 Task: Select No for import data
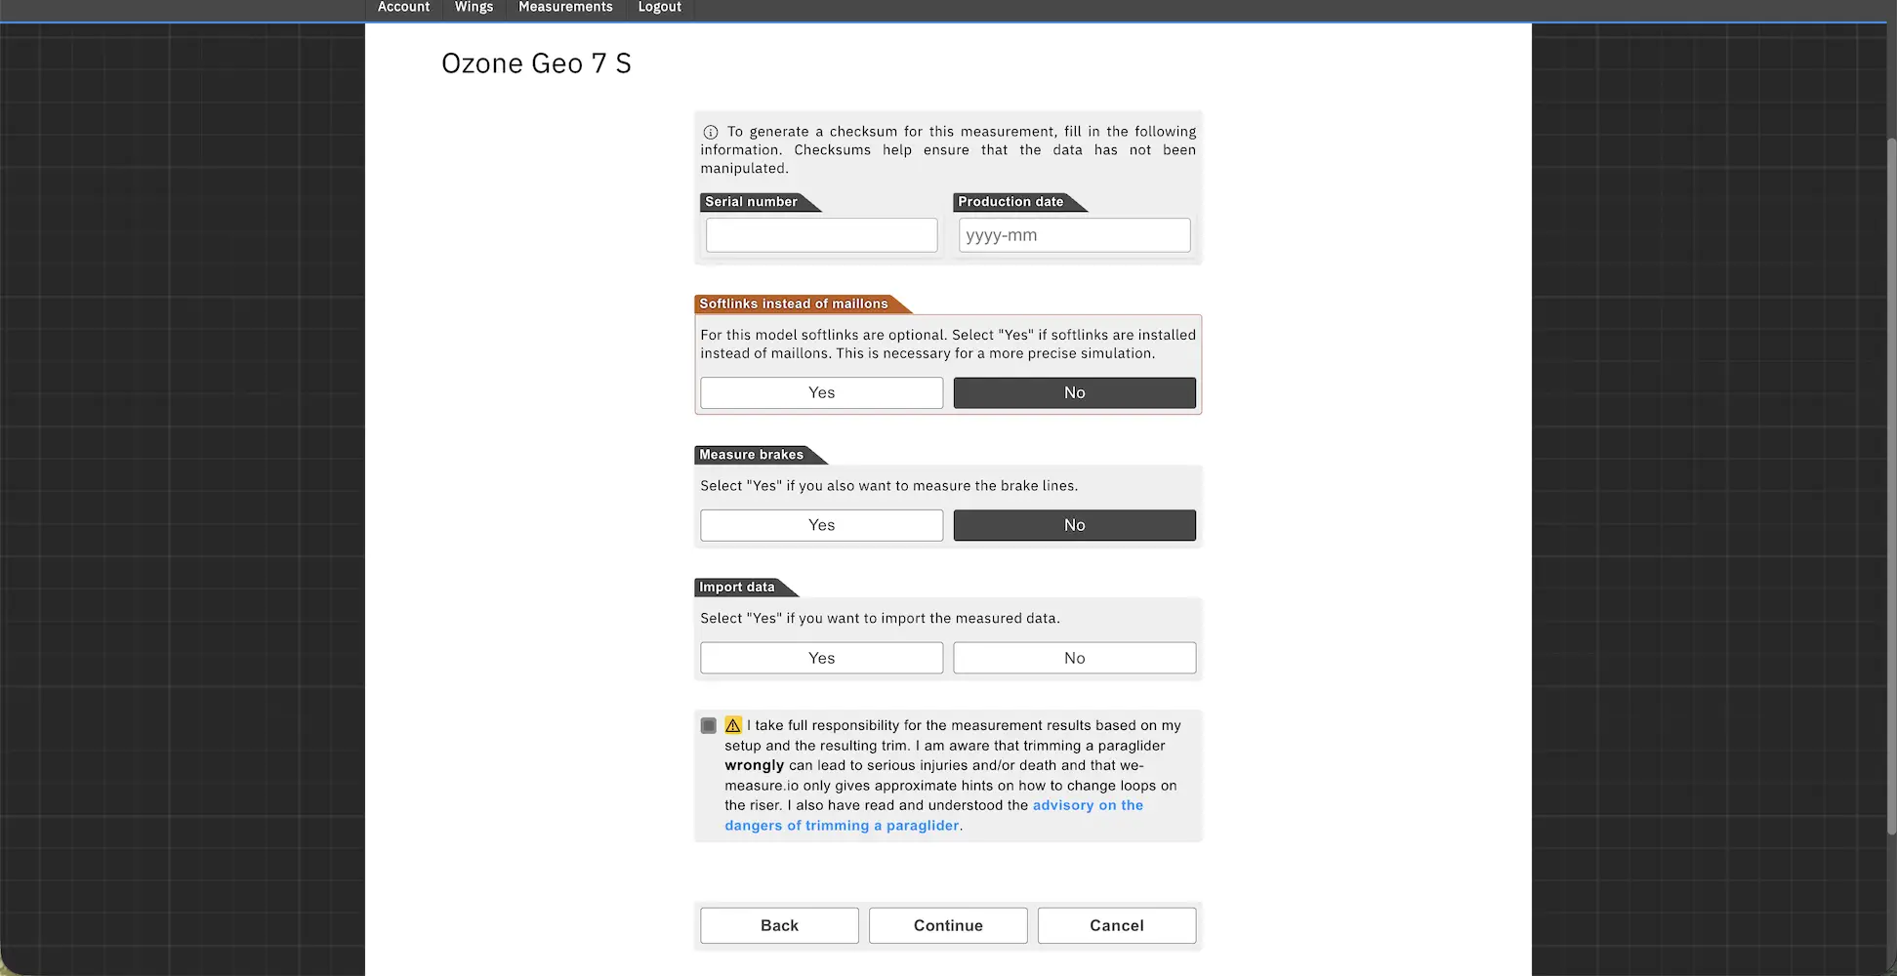tap(1074, 658)
